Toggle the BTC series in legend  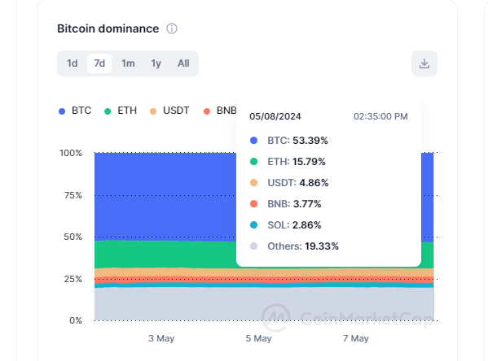coord(75,111)
